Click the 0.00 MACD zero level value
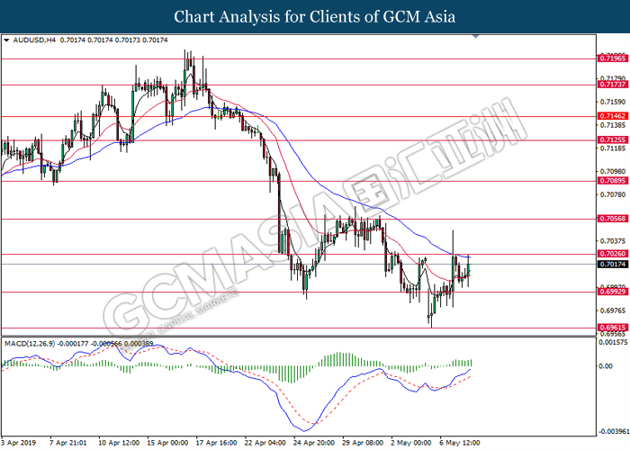 point(606,366)
